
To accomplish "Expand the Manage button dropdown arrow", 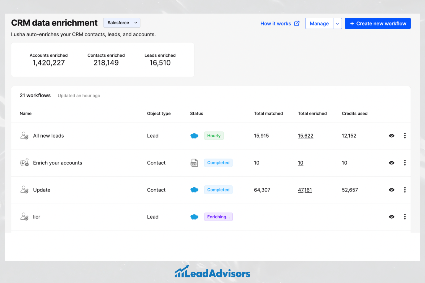I will click(x=338, y=24).
